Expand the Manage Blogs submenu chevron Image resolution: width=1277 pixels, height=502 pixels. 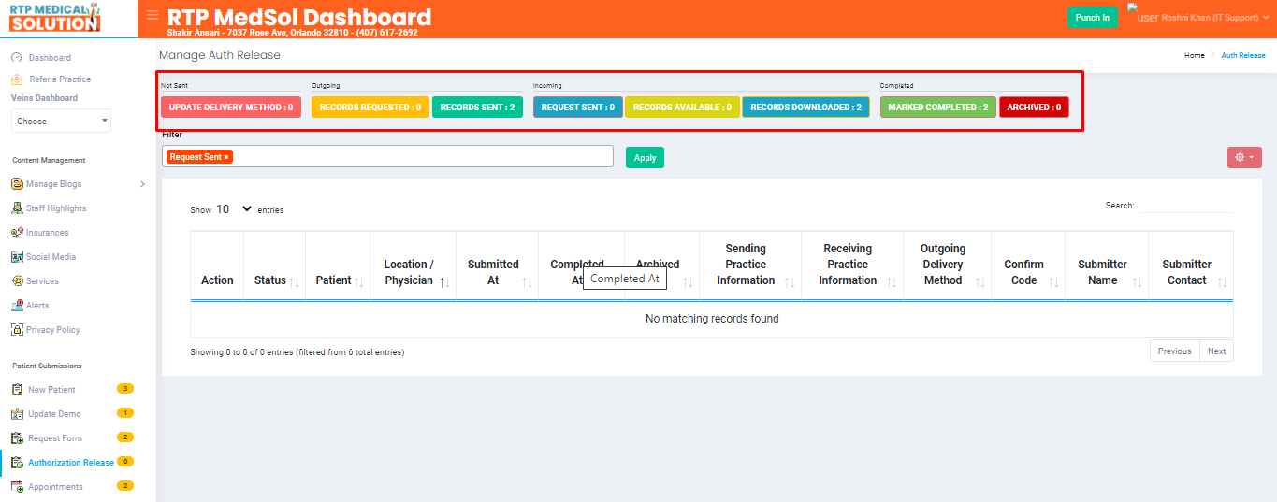click(x=142, y=184)
